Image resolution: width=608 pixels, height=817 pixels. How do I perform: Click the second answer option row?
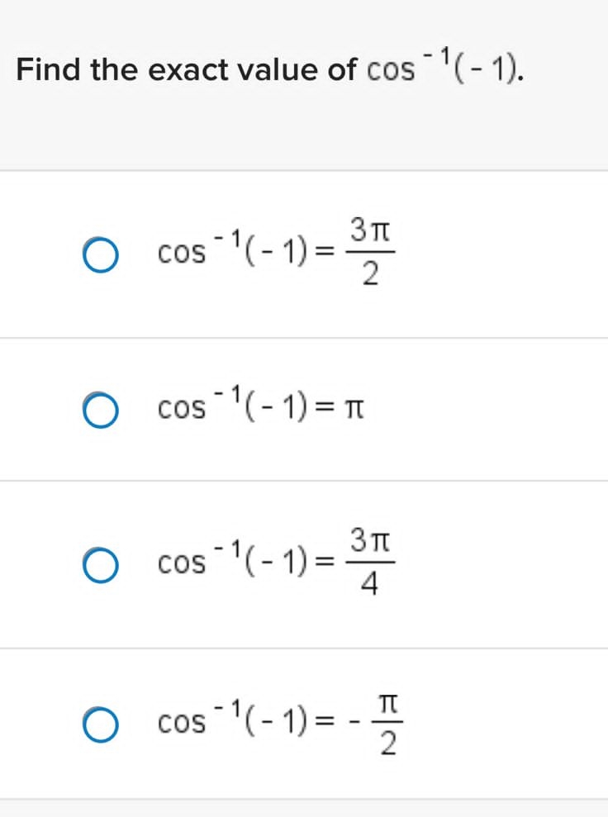tap(304, 408)
